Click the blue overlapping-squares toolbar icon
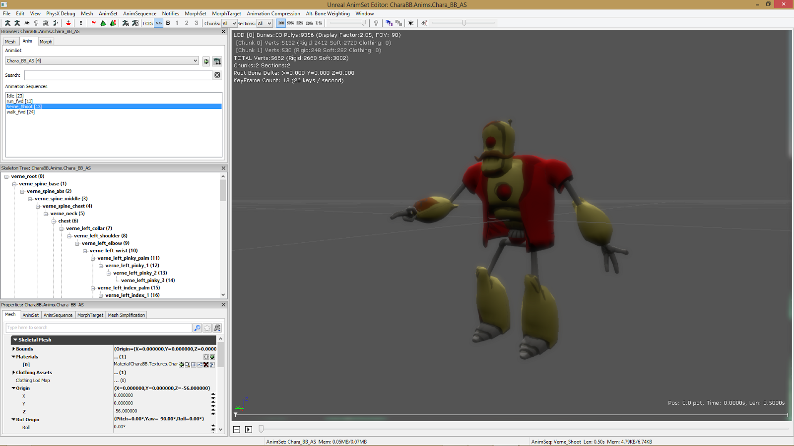The width and height of the screenshot is (794, 446). (389, 23)
